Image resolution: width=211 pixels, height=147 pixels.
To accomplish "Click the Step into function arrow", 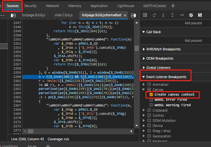I will [163, 15].
